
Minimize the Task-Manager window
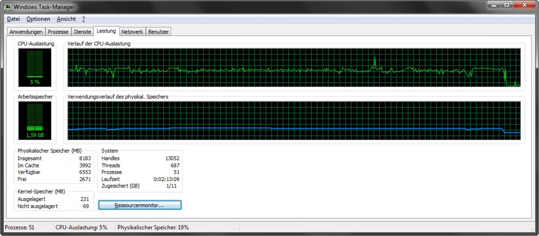coord(494,5)
